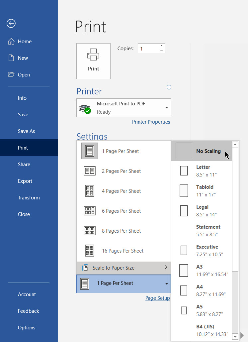Viewport: 248px width, 342px height.
Task: Click the Legal 8.5" x 14" text
Action: pyautogui.click(x=206, y=211)
